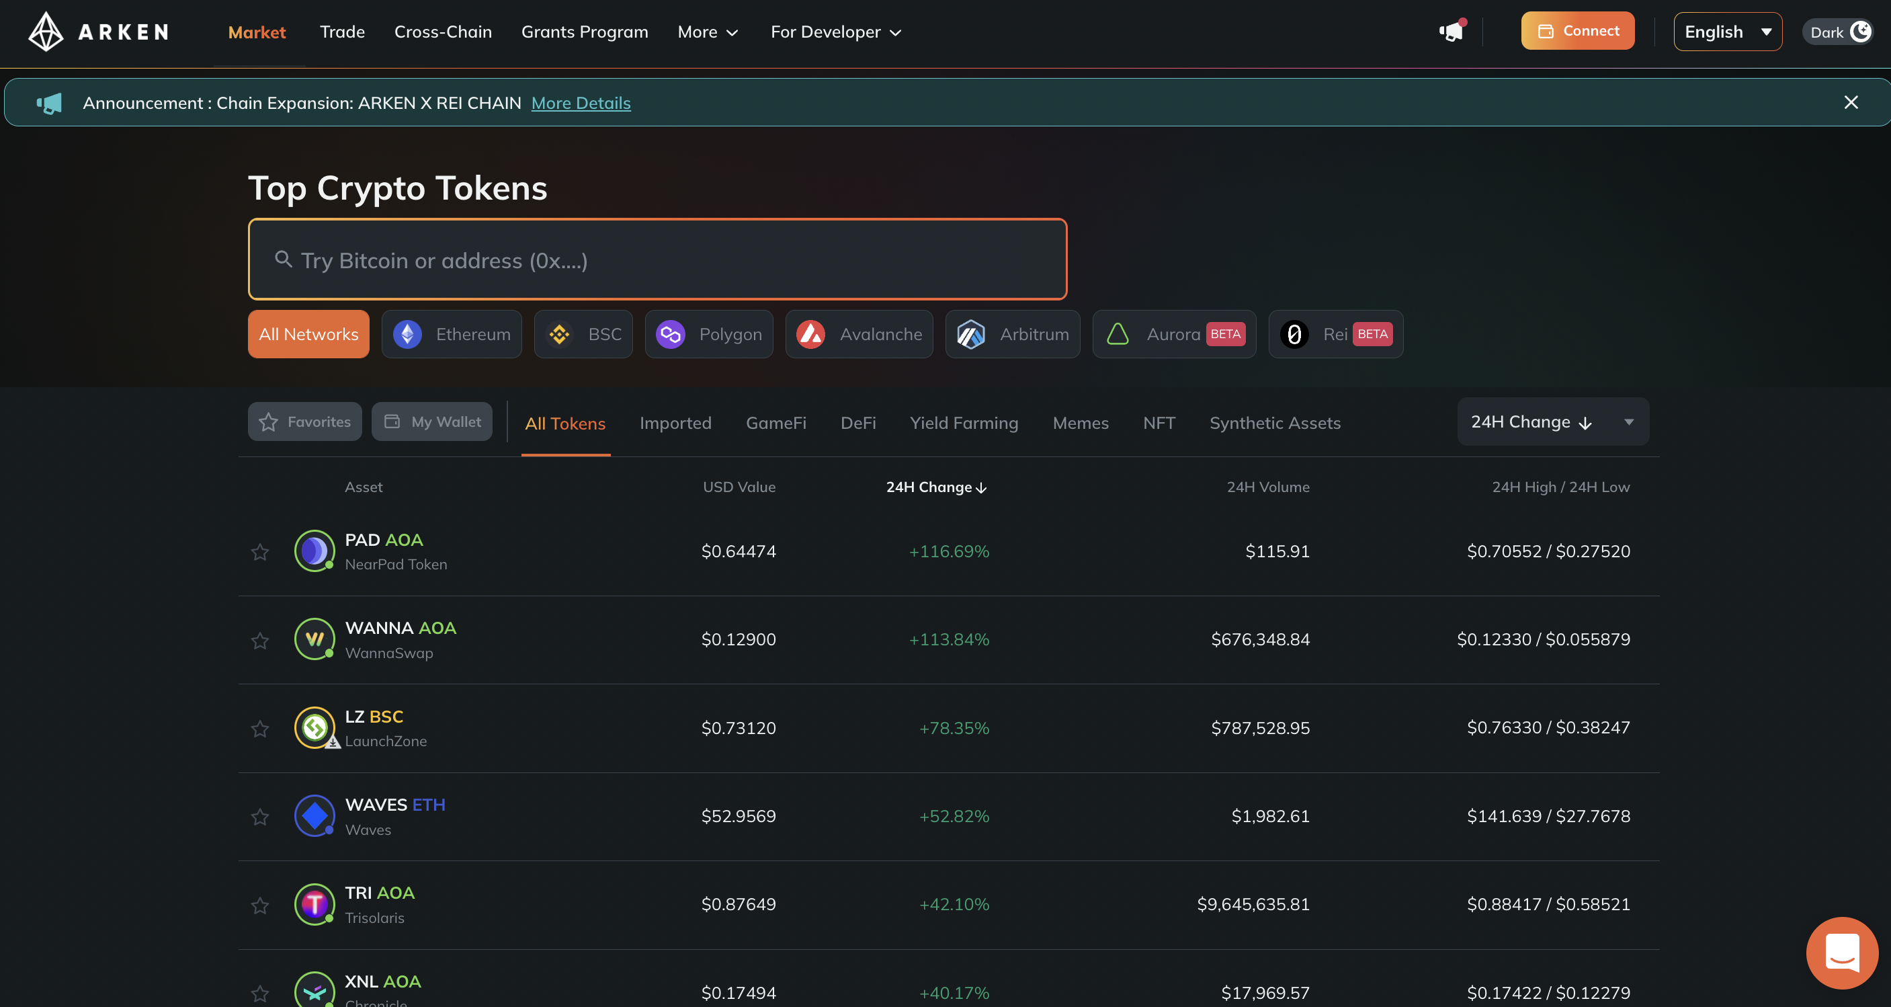Filter by Polygon network
The image size is (1891, 1007).
(709, 334)
